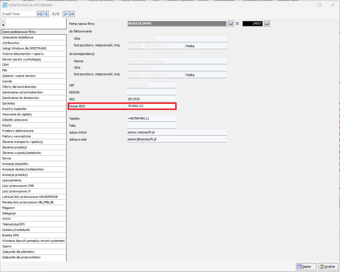Click the SPEDTRANS logo in title bar
This screenshot has width=340, height=272.
[4, 5]
